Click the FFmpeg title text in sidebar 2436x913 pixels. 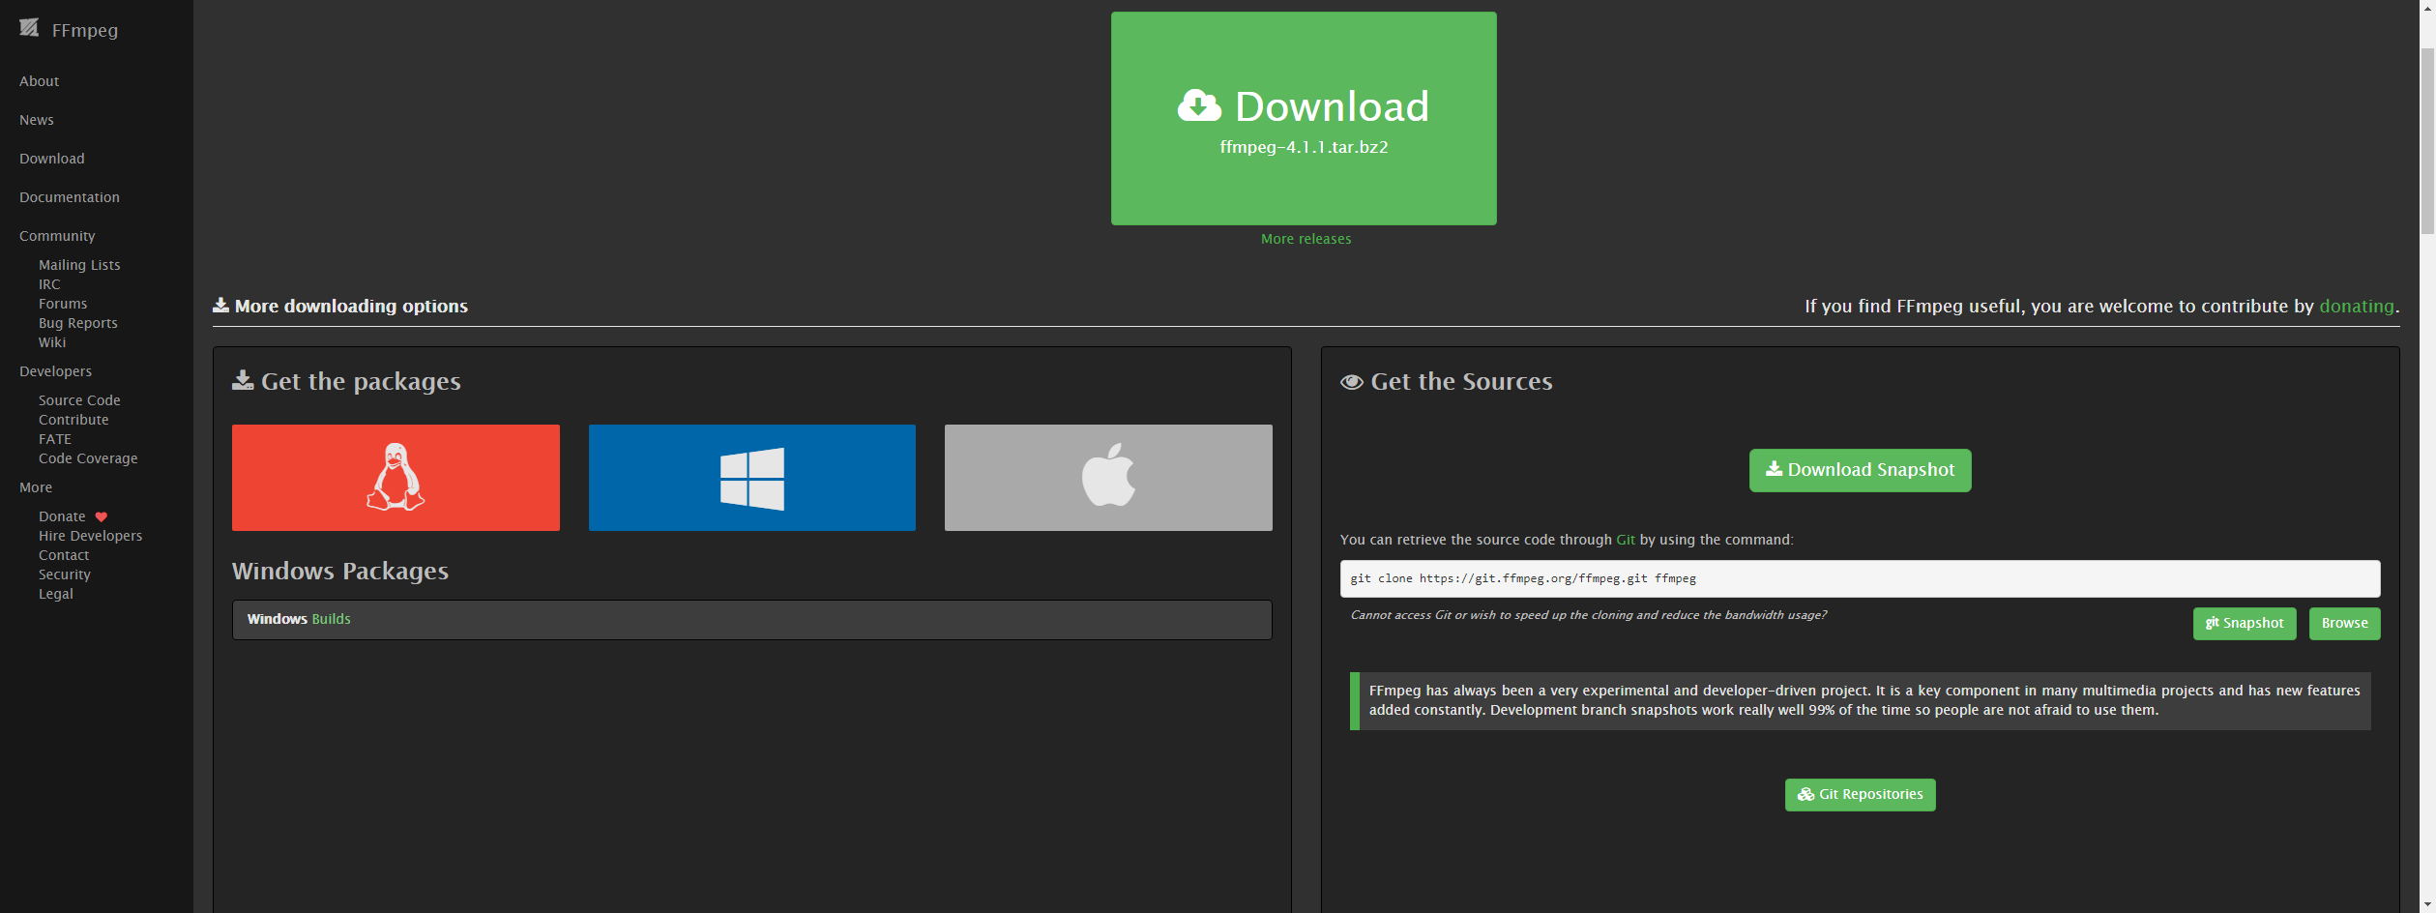click(x=85, y=30)
